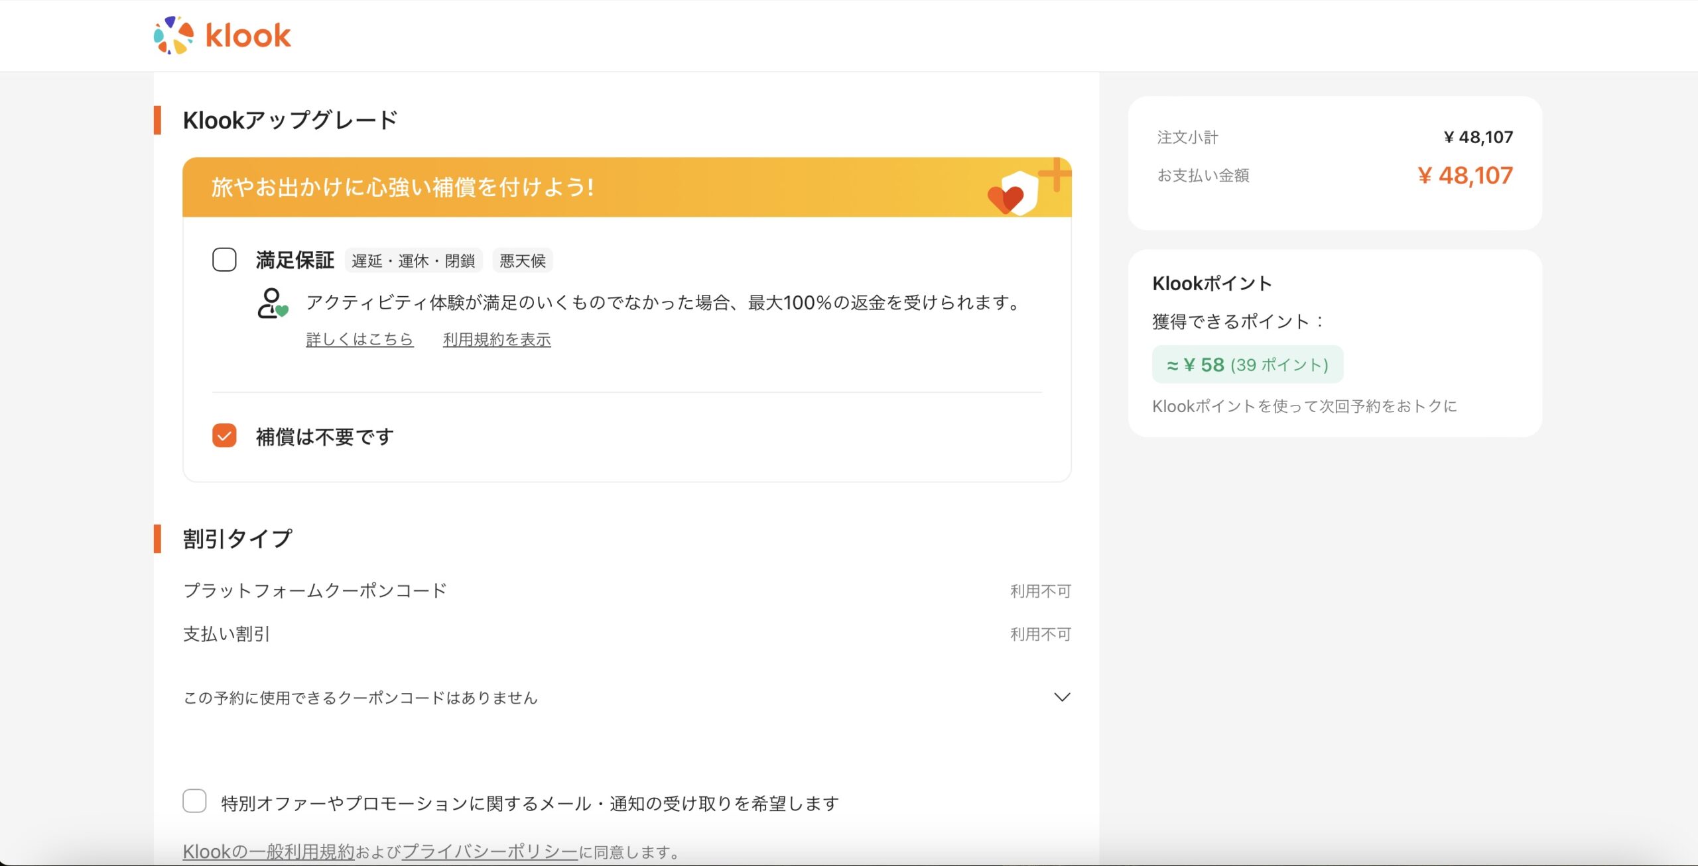Screen dimensions: 1698x866
Task: Click the 満足保証 label
Action: pyautogui.click(x=295, y=260)
